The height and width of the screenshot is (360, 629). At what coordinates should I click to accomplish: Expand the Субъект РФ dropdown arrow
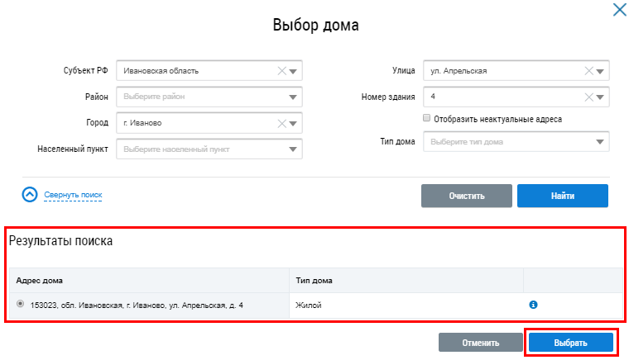point(294,71)
